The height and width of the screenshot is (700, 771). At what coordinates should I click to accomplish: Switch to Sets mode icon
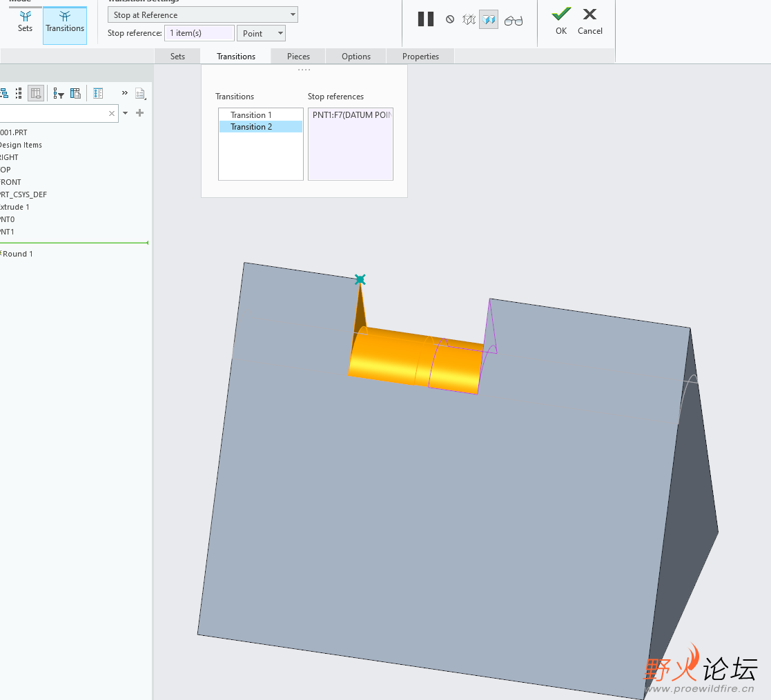(25, 22)
